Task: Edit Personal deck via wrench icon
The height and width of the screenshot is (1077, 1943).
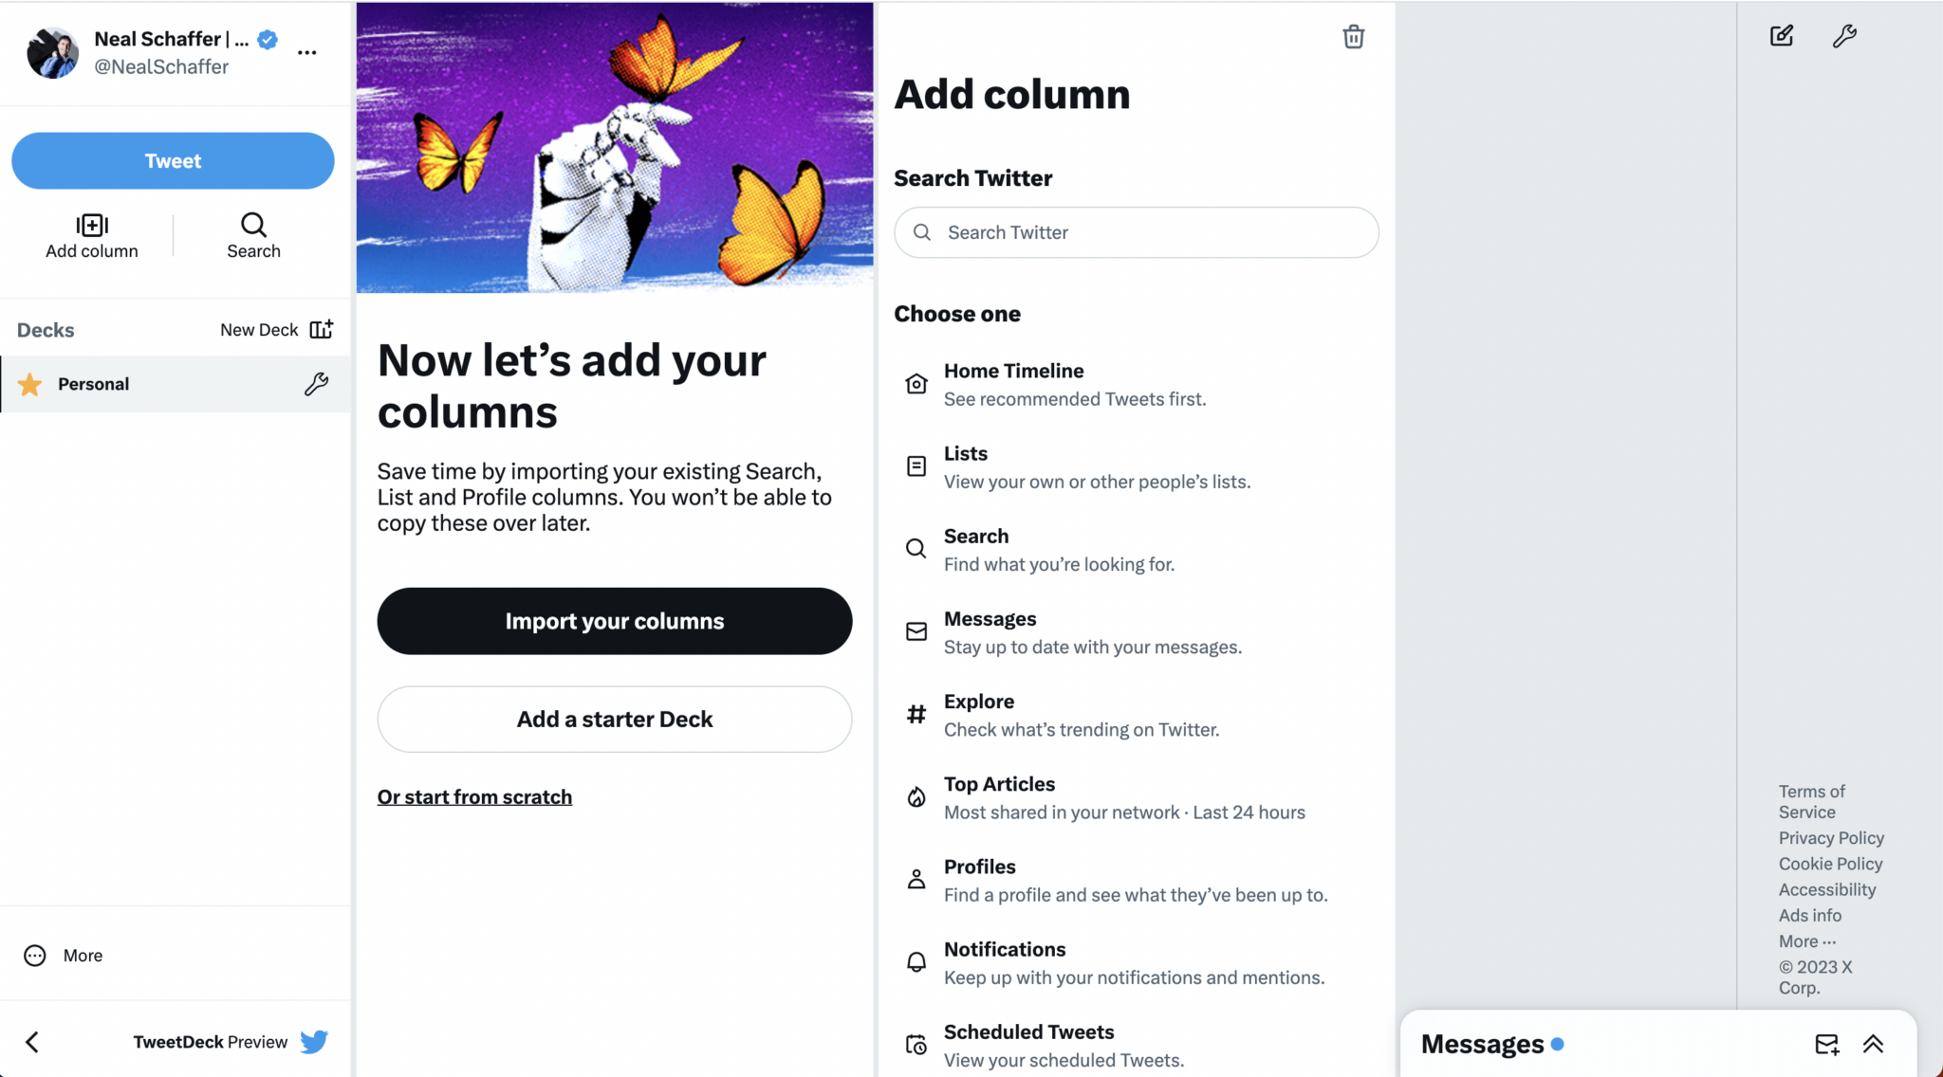Action: pyautogui.click(x=314, y=384)
